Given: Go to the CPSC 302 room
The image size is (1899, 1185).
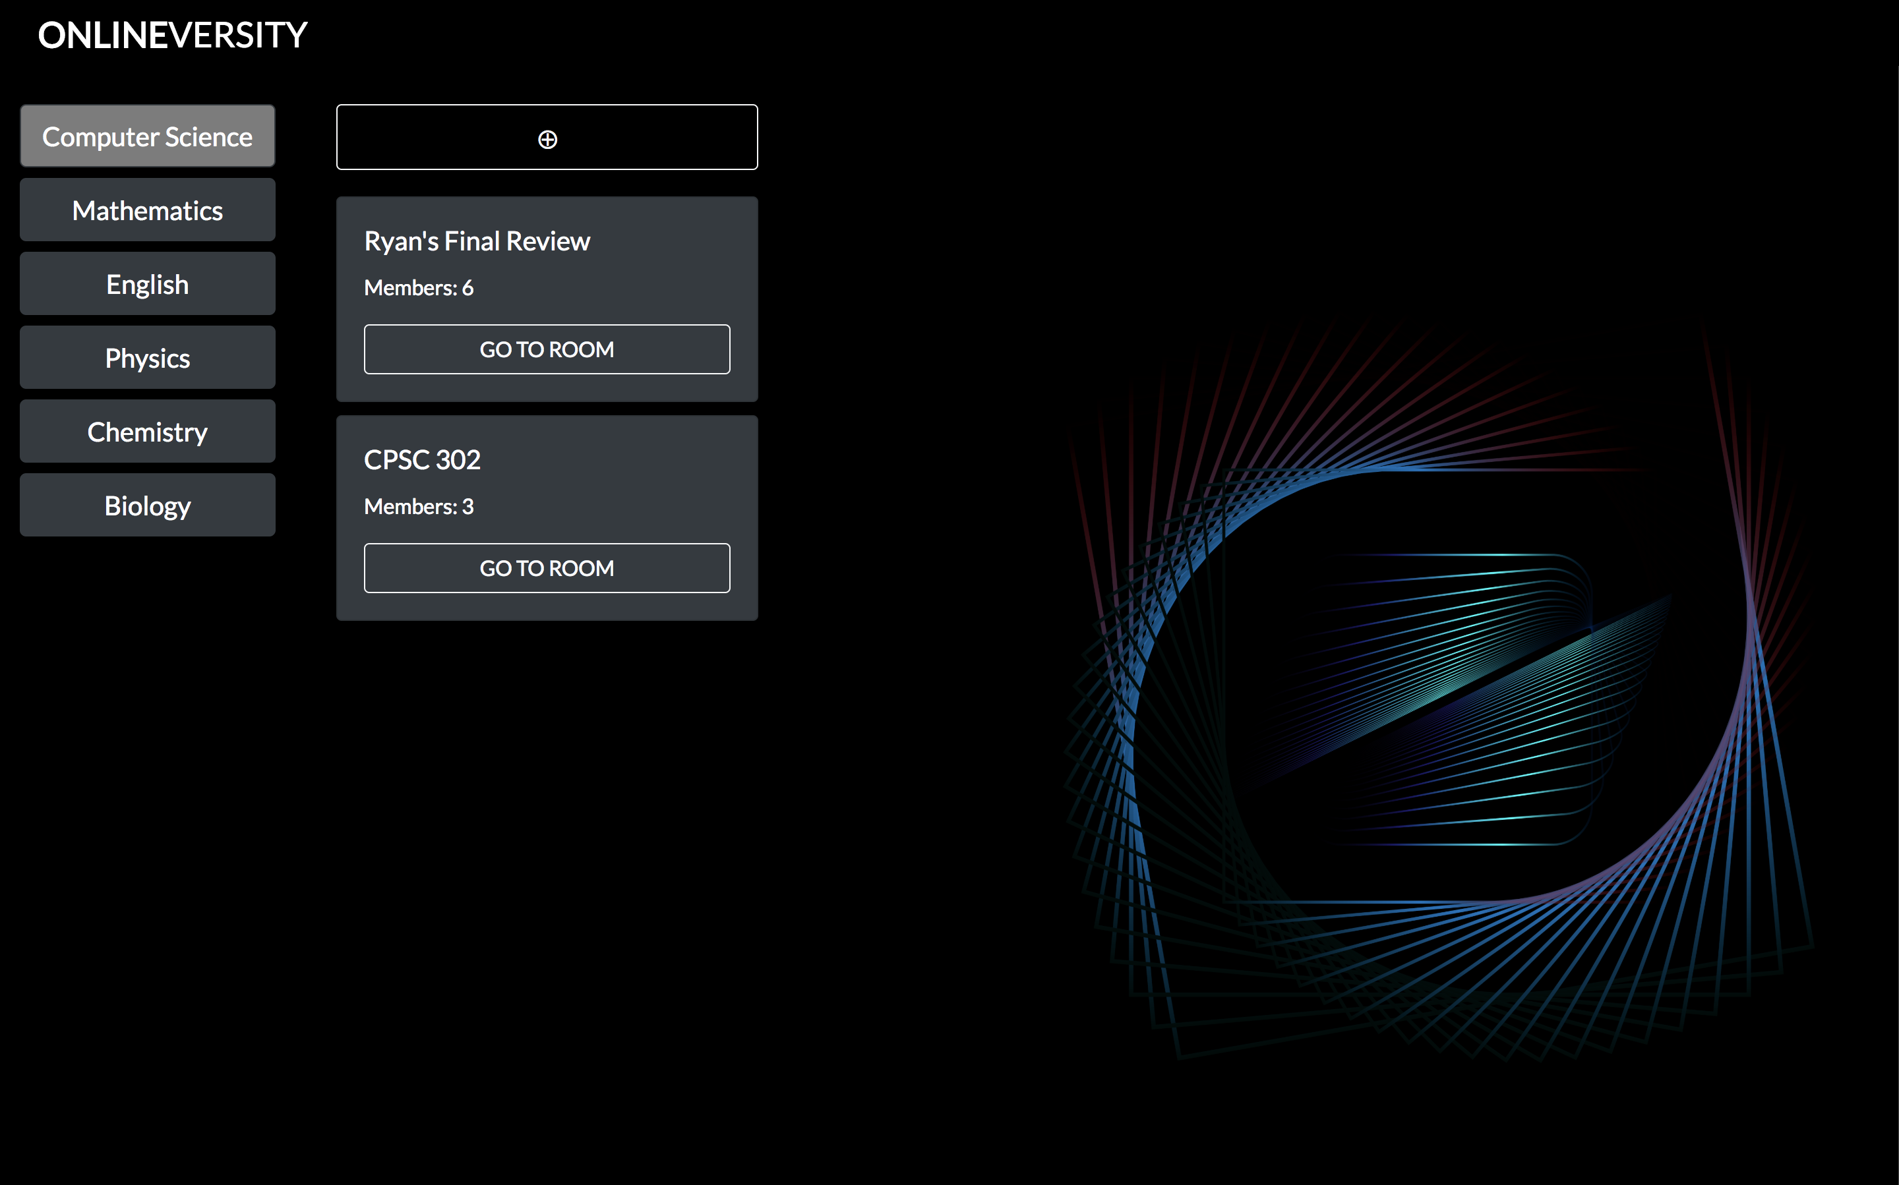Looking at the screenshot, I should click(x=547, y=567).
